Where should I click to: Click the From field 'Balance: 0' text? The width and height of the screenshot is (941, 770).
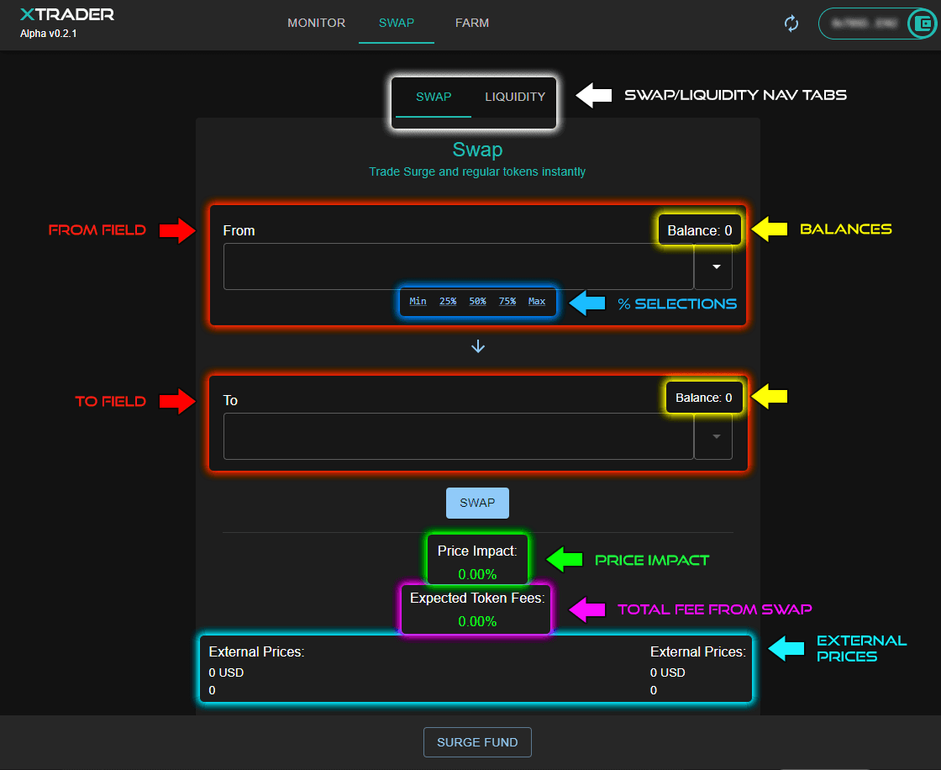700,230
